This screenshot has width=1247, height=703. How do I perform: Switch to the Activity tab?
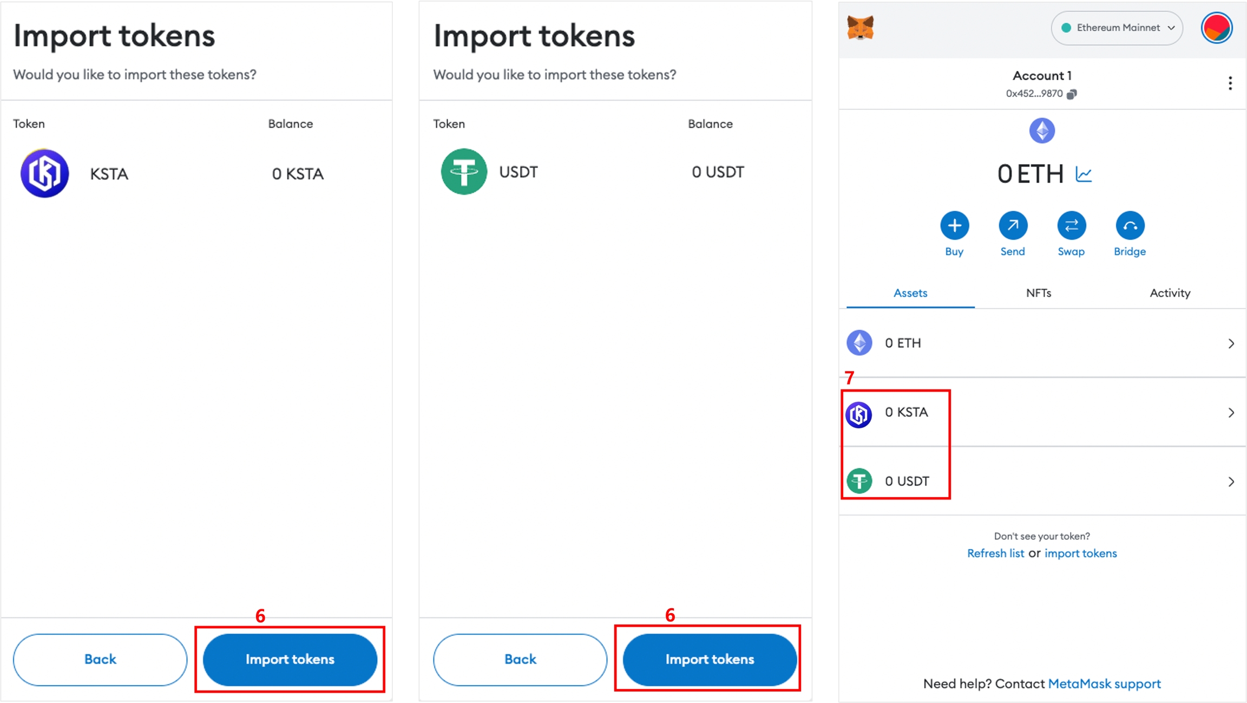(1170, 293)
